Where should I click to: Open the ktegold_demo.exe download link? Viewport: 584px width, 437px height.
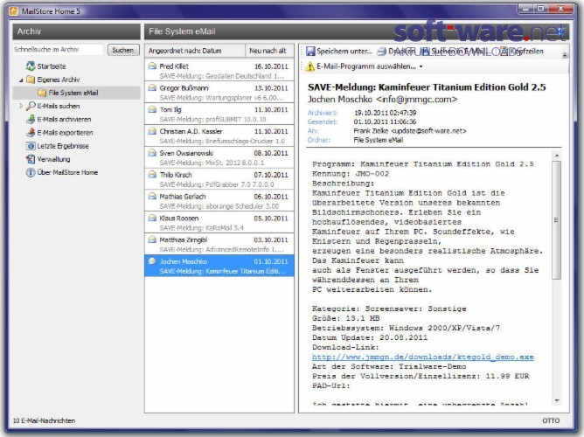click(x=423, y=357)
